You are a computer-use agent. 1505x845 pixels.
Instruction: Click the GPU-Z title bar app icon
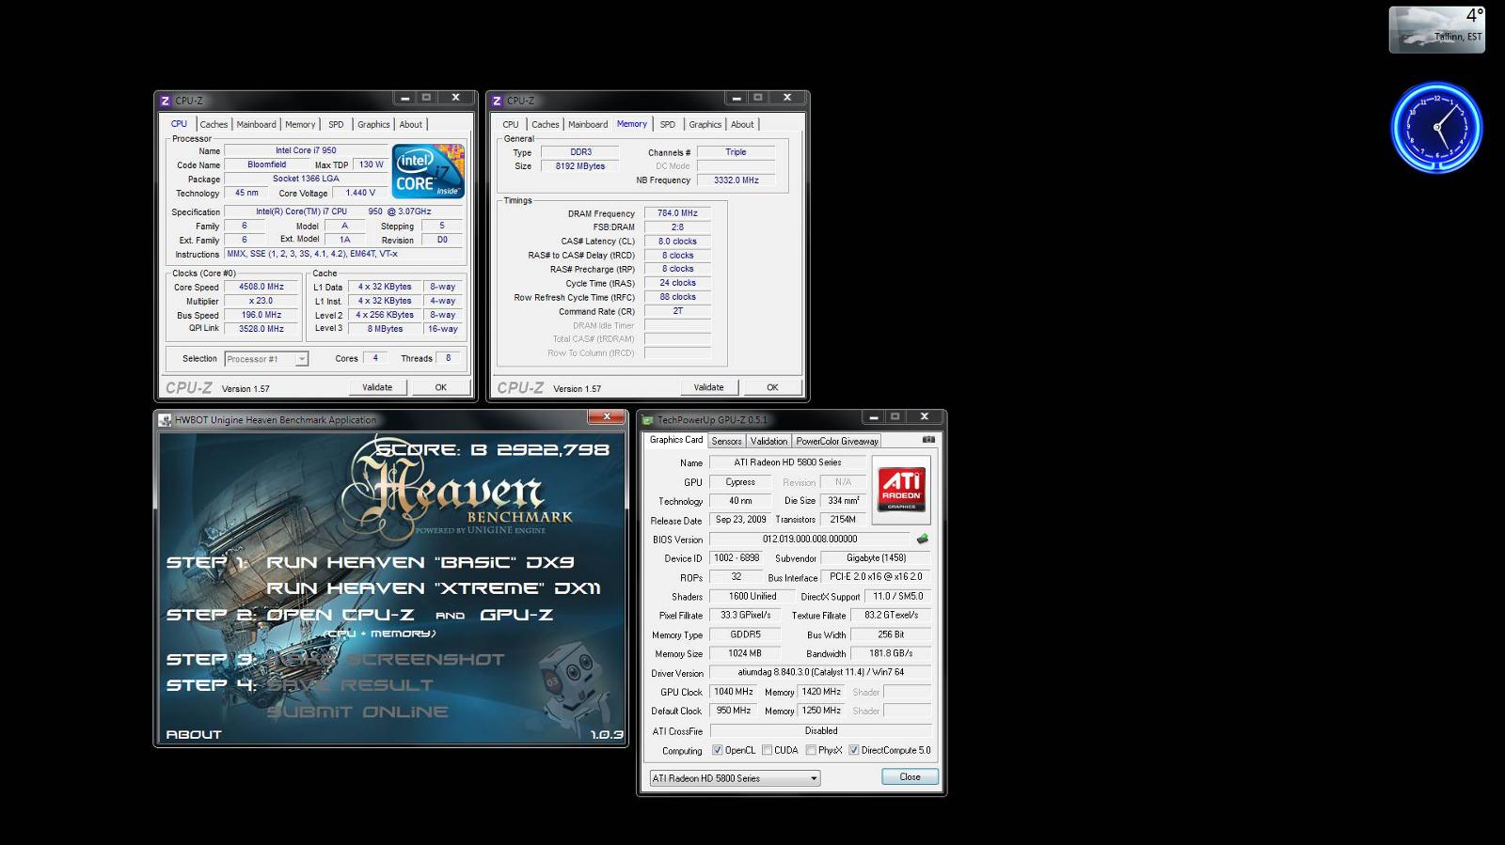pyautogui.click(x=647, y=420)
